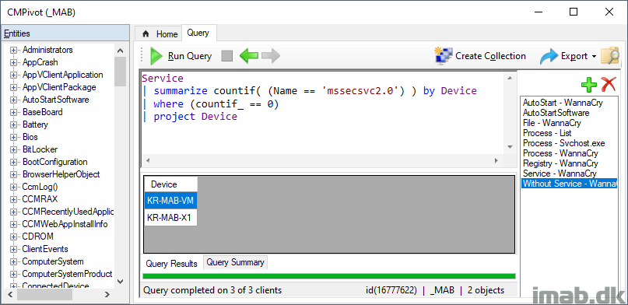Screen dimensions: 628x305
Task: Open the folder search icon in toolbar
Action: click(x=610, y=56)
